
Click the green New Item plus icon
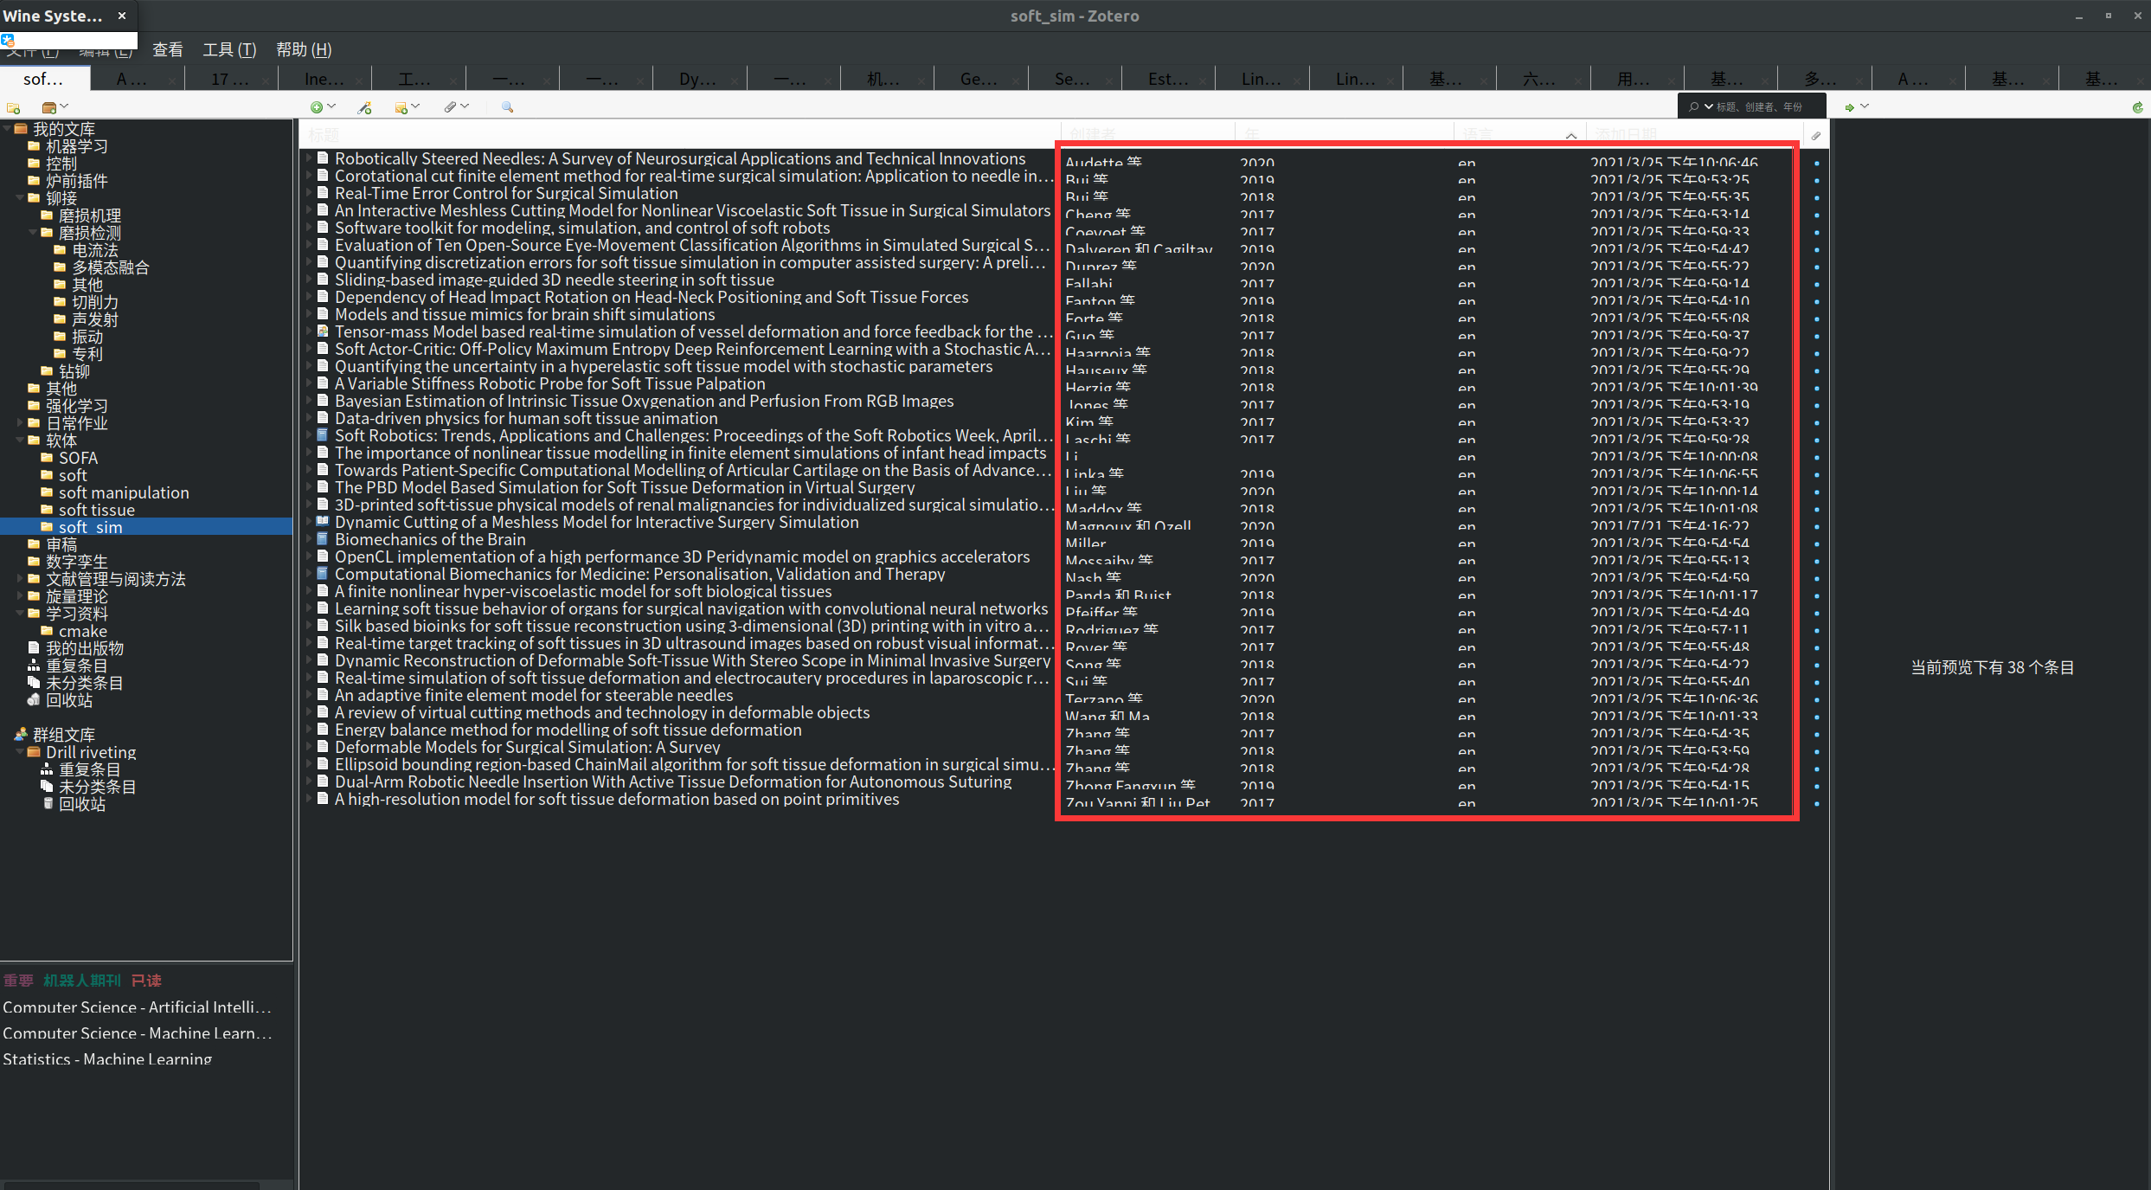317,107
